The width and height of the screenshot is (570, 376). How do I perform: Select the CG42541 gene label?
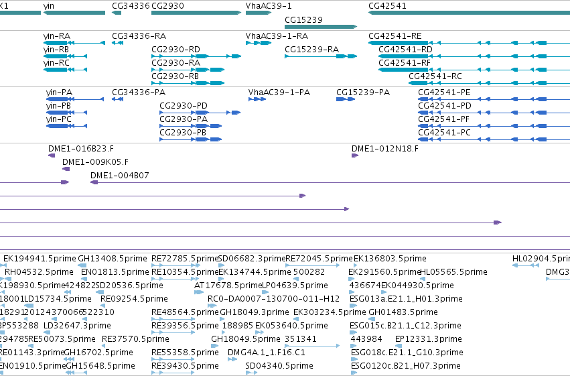point(388,6)
